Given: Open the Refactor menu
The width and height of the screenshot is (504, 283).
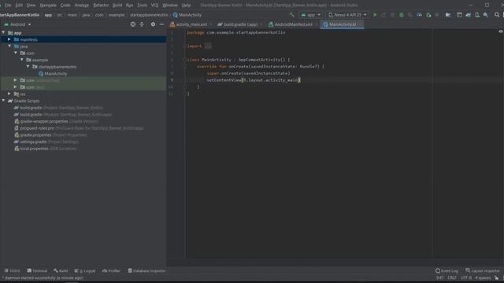Looking at the screenshot, I should coord(101,6).
